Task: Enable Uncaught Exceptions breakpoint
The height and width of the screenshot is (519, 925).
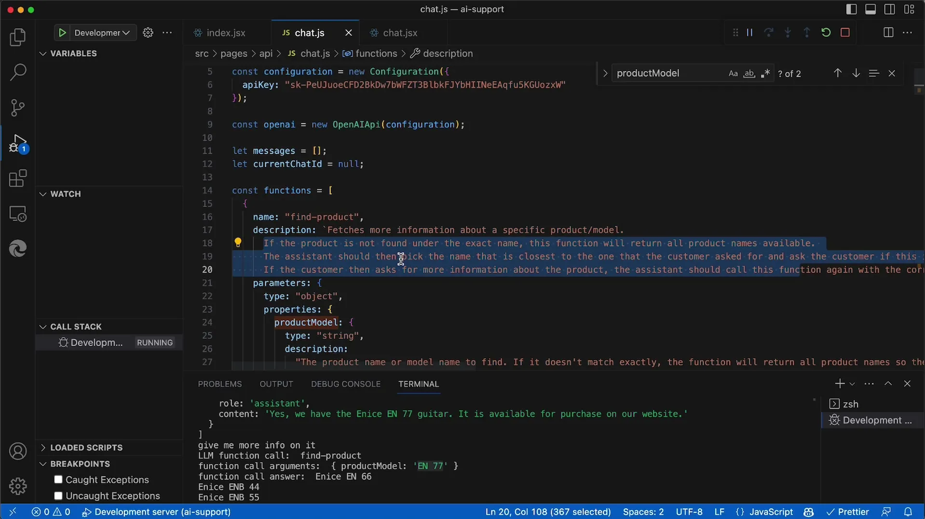Action: [58, 495]
